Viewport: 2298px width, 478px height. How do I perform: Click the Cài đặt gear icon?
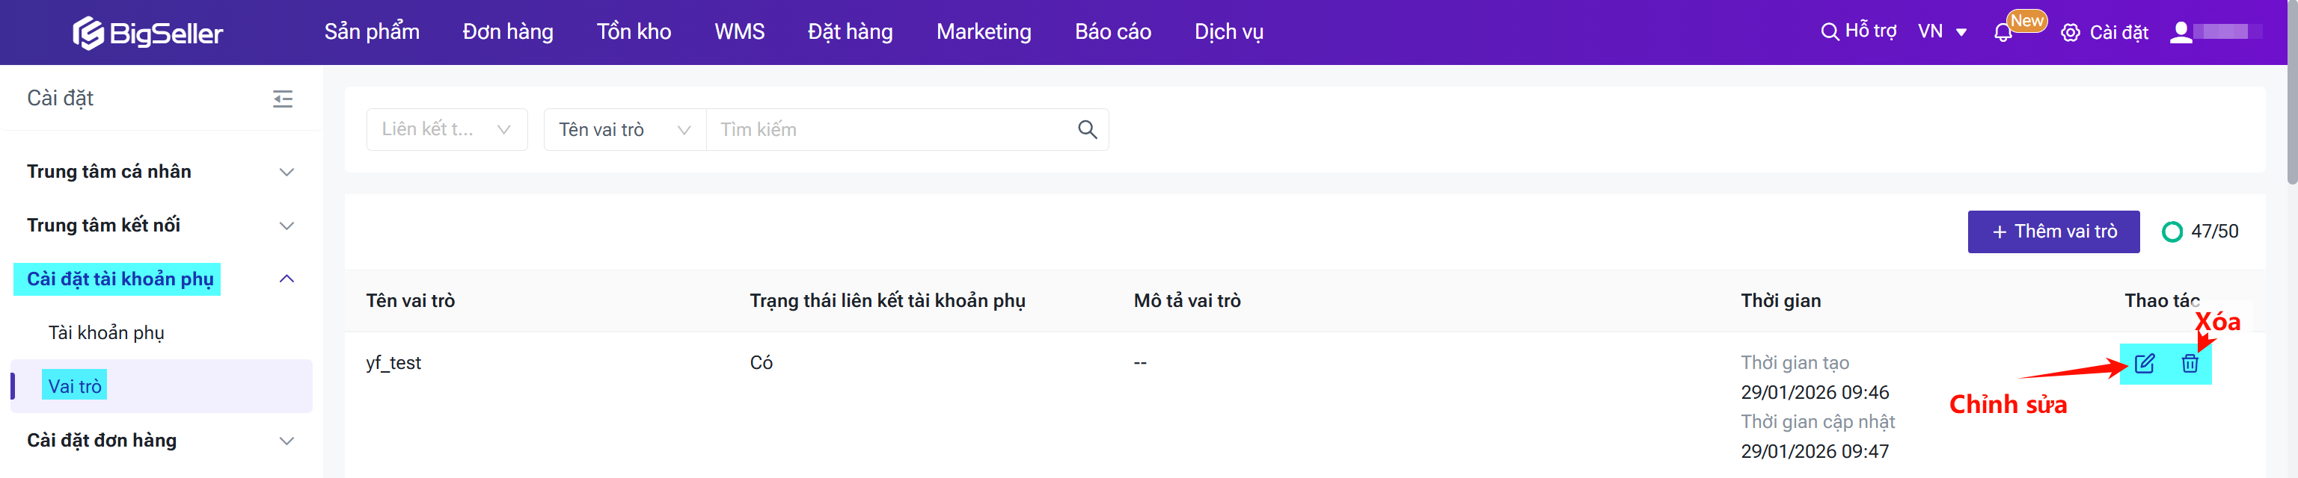[x=2071, y=33]
